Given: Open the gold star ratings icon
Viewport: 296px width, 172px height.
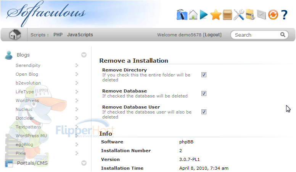Looking at the screenshot, I should (216, 15).
